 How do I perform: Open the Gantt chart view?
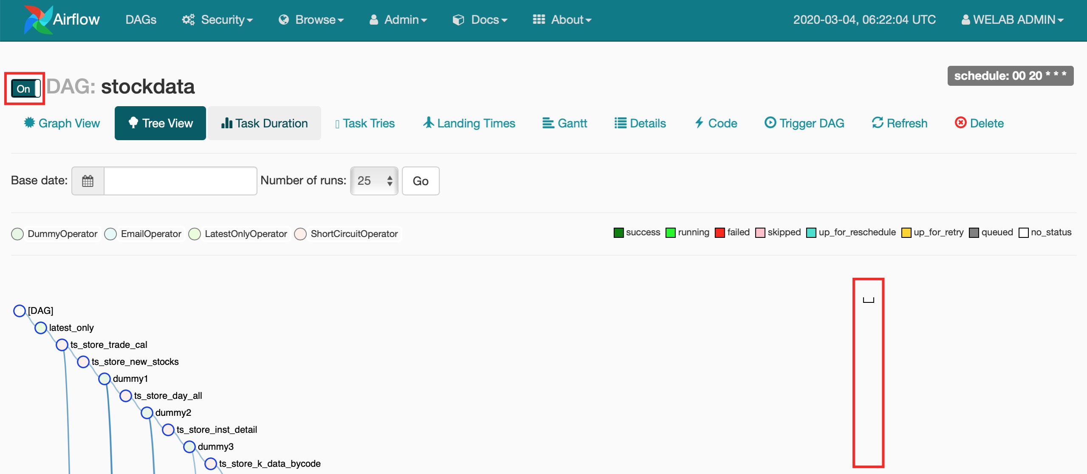pos(565,123)
